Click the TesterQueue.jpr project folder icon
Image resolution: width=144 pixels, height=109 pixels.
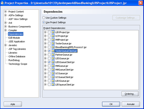(53, 43)
